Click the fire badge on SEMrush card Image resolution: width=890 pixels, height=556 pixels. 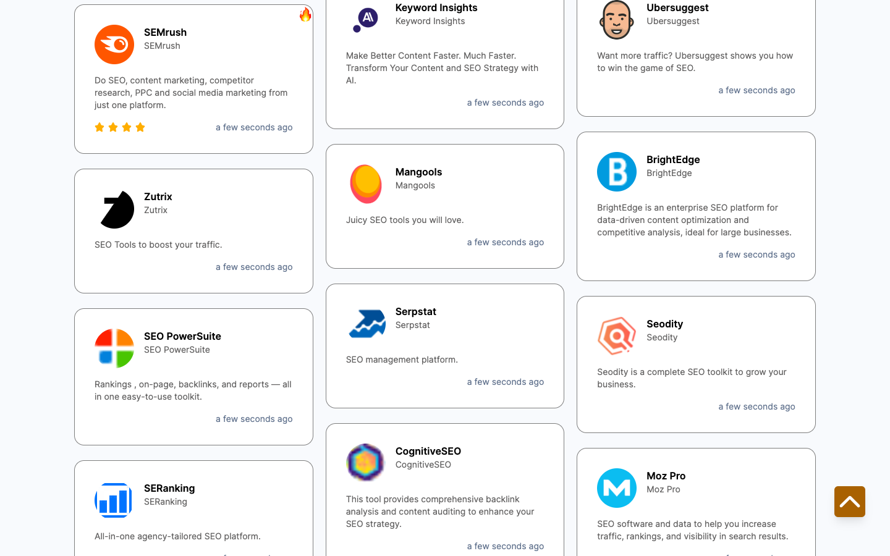(x=305, y=14)
